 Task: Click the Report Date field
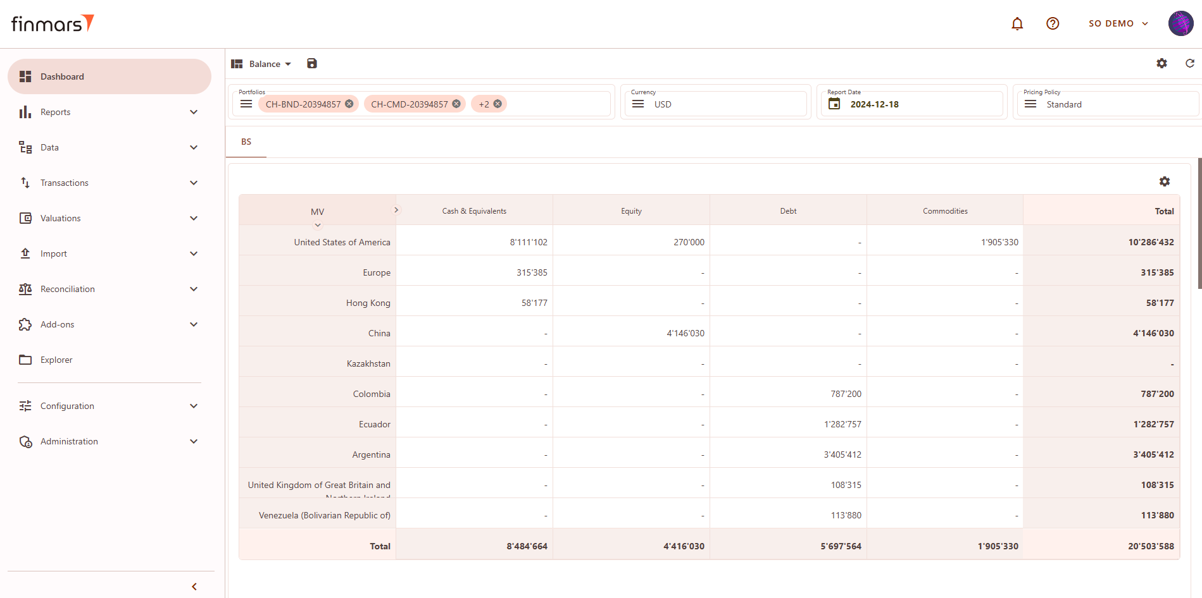pos(911,104)
